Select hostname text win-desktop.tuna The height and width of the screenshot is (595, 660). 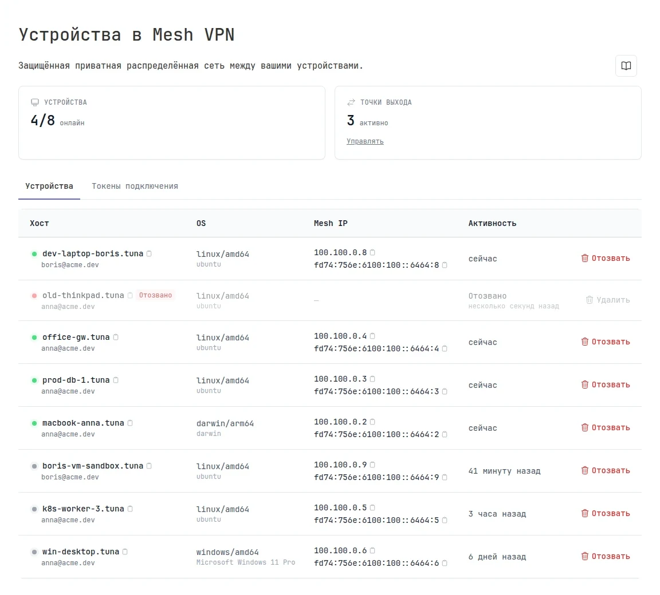pyautogui.click(x=80, y=552)
